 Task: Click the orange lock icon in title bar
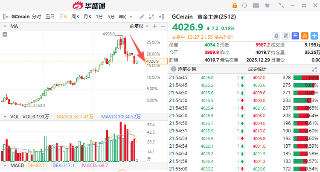(235, 5)
